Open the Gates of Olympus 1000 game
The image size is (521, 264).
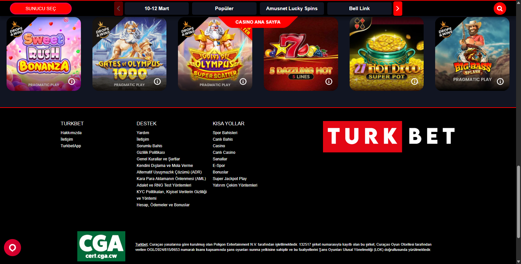(129, 54)
